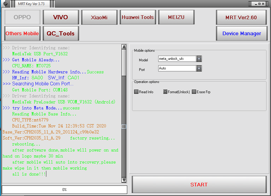Open Device Manager
The image size is (271, 196).
click(x=242, y=33)
